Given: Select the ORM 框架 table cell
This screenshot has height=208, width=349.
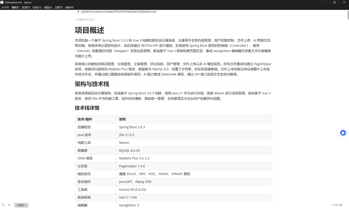Looking at the screenshot, I should [x=96, y=158].
